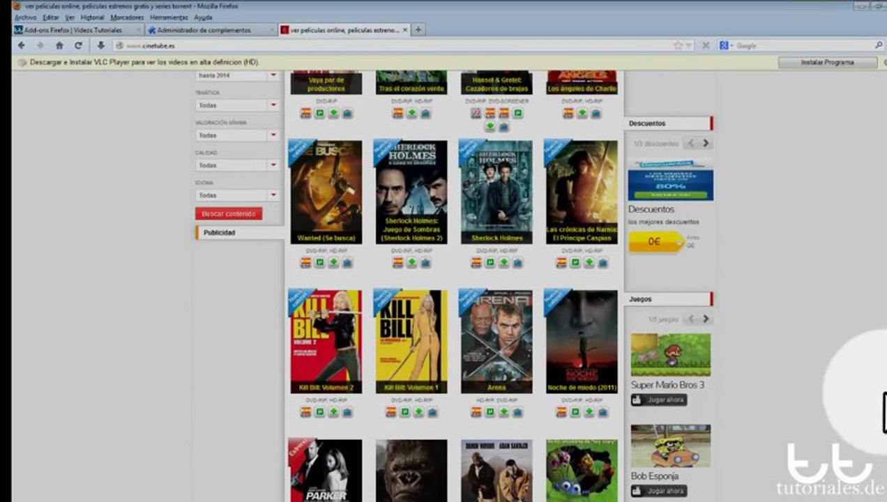Go to the next discount in Descuentos
This screenshot has width=887, height=502.
[x=706, y=143]
